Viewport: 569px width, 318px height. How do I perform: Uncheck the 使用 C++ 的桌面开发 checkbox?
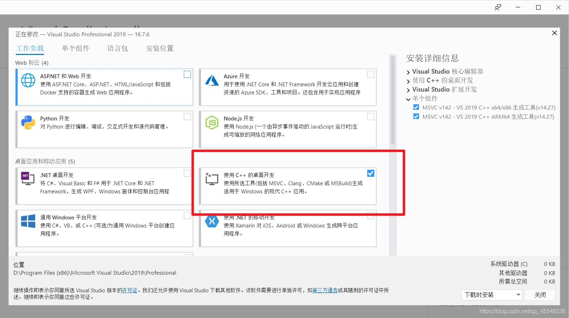click(x=371, y=173)
